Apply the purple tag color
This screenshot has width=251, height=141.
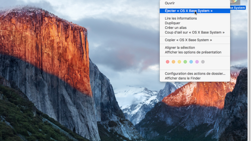point(197,62)
